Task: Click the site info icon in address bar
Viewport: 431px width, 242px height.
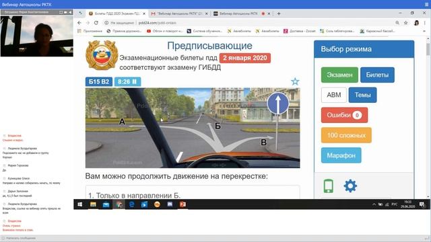Action: [106, 23]
